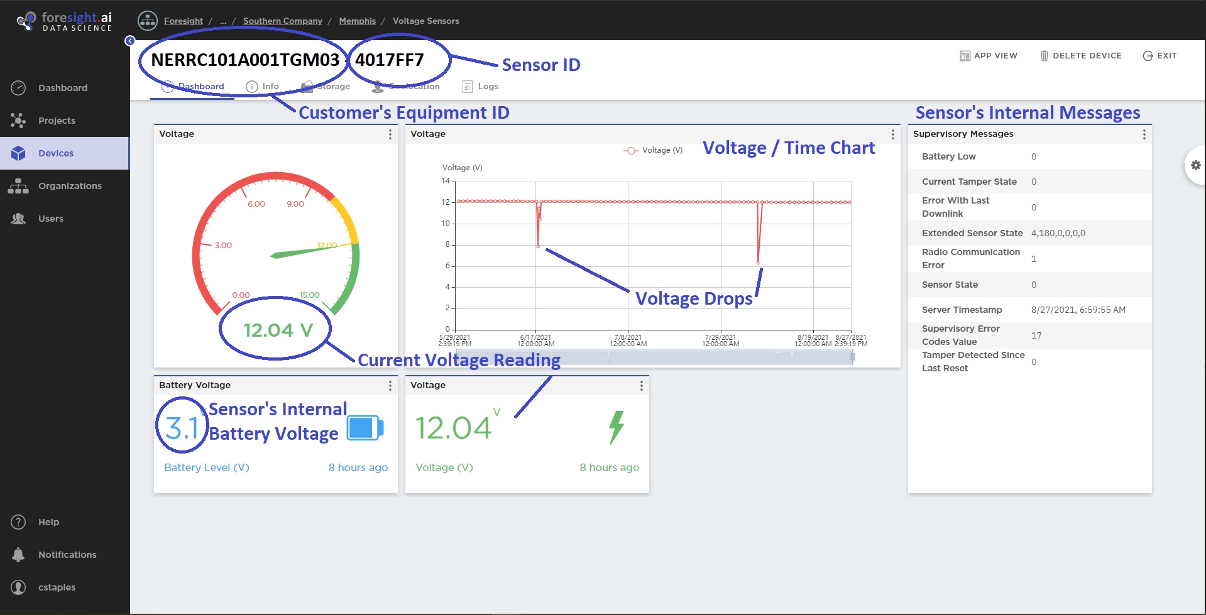Image resolution: width=1206 pixels, height=615 pixels.
Task: Switch to App View
Action: pos(989,56)
